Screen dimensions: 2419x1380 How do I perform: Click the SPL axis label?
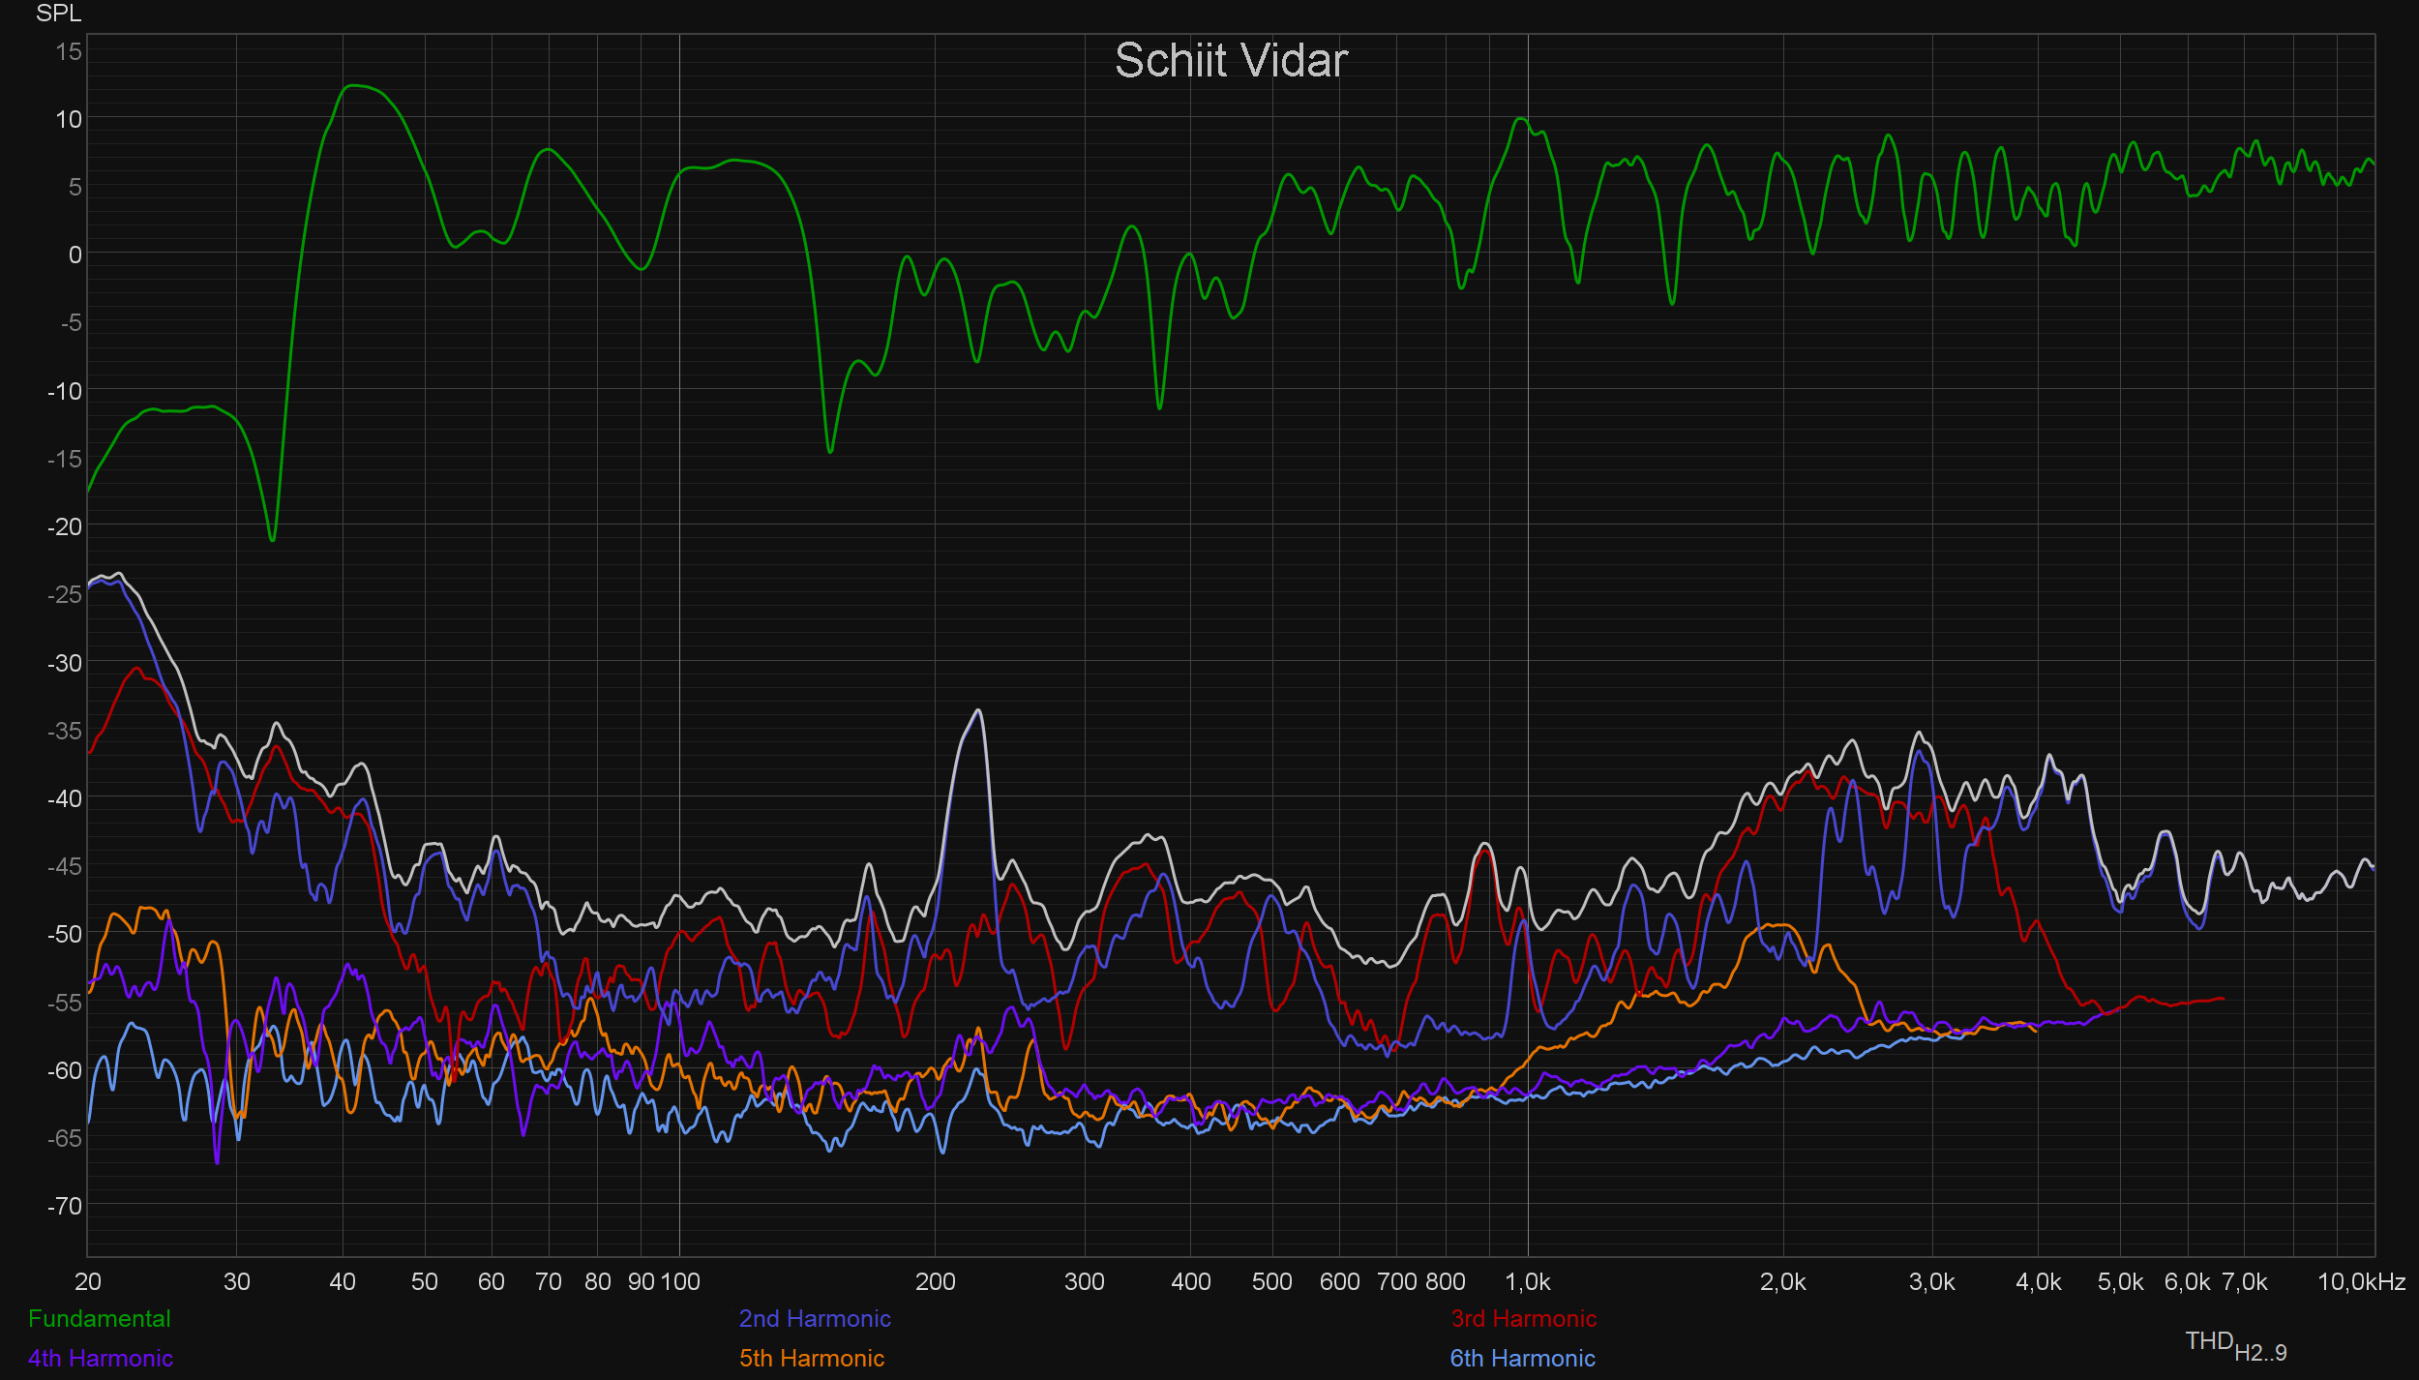[59, 14]
